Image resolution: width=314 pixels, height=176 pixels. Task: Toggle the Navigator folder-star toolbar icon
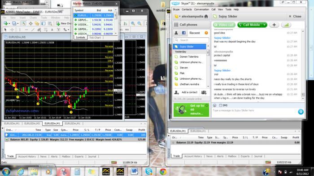(x=37, y=23)
